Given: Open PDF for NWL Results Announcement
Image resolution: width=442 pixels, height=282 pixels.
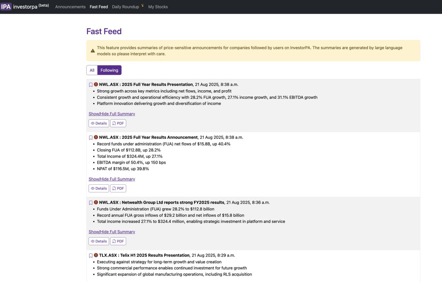Looking at the screenshot, I should pos(118,188).
